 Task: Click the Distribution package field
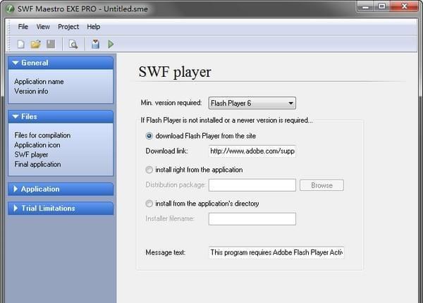pyautogui.click(x=252, y=185)
